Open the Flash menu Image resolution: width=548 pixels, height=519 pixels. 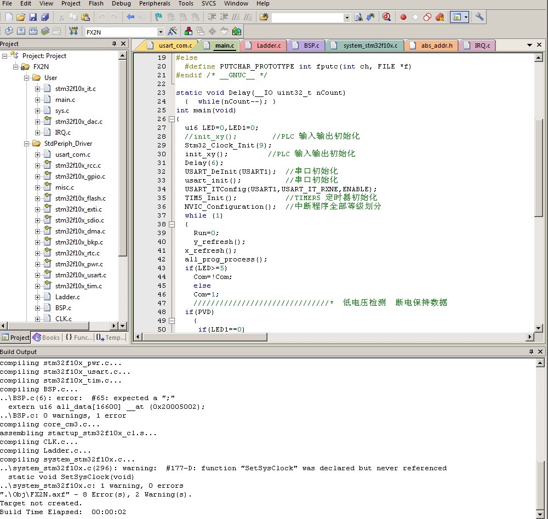point(96,3)
